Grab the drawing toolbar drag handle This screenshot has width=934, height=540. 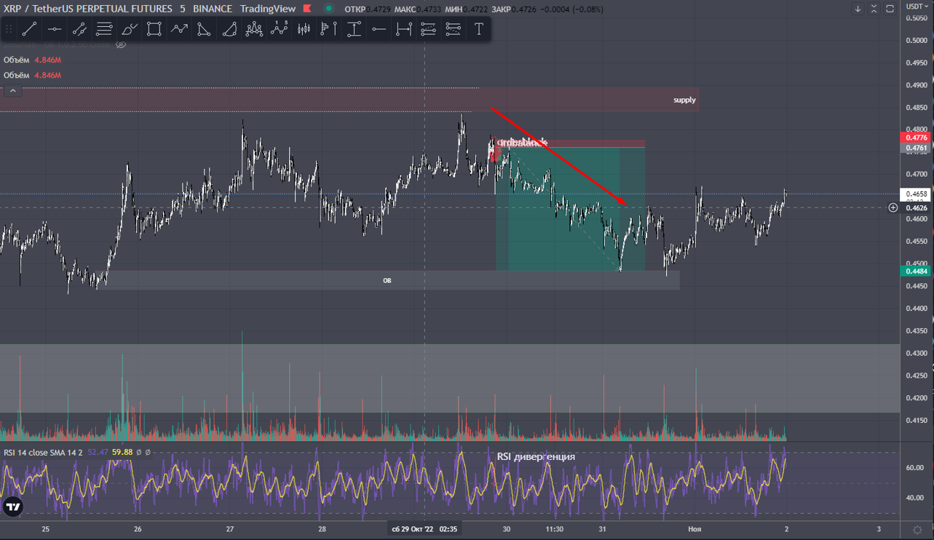click(9, 29)
